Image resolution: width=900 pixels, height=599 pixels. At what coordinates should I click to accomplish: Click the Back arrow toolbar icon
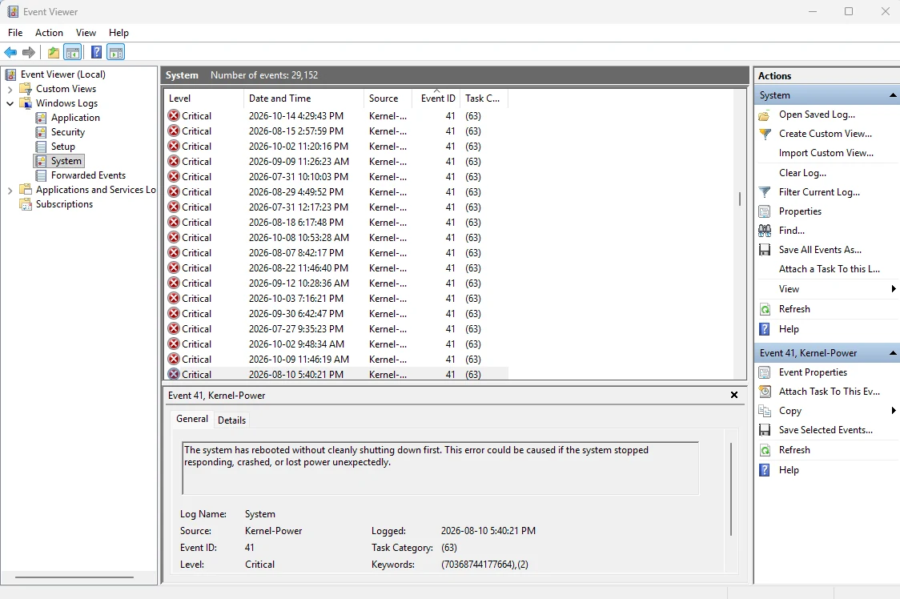(10, 53)
